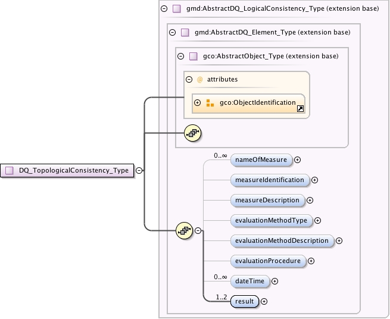Expand gco:ObjectIdentification with its plus button
Screen dimensions: 390x319
coord(198,103)
